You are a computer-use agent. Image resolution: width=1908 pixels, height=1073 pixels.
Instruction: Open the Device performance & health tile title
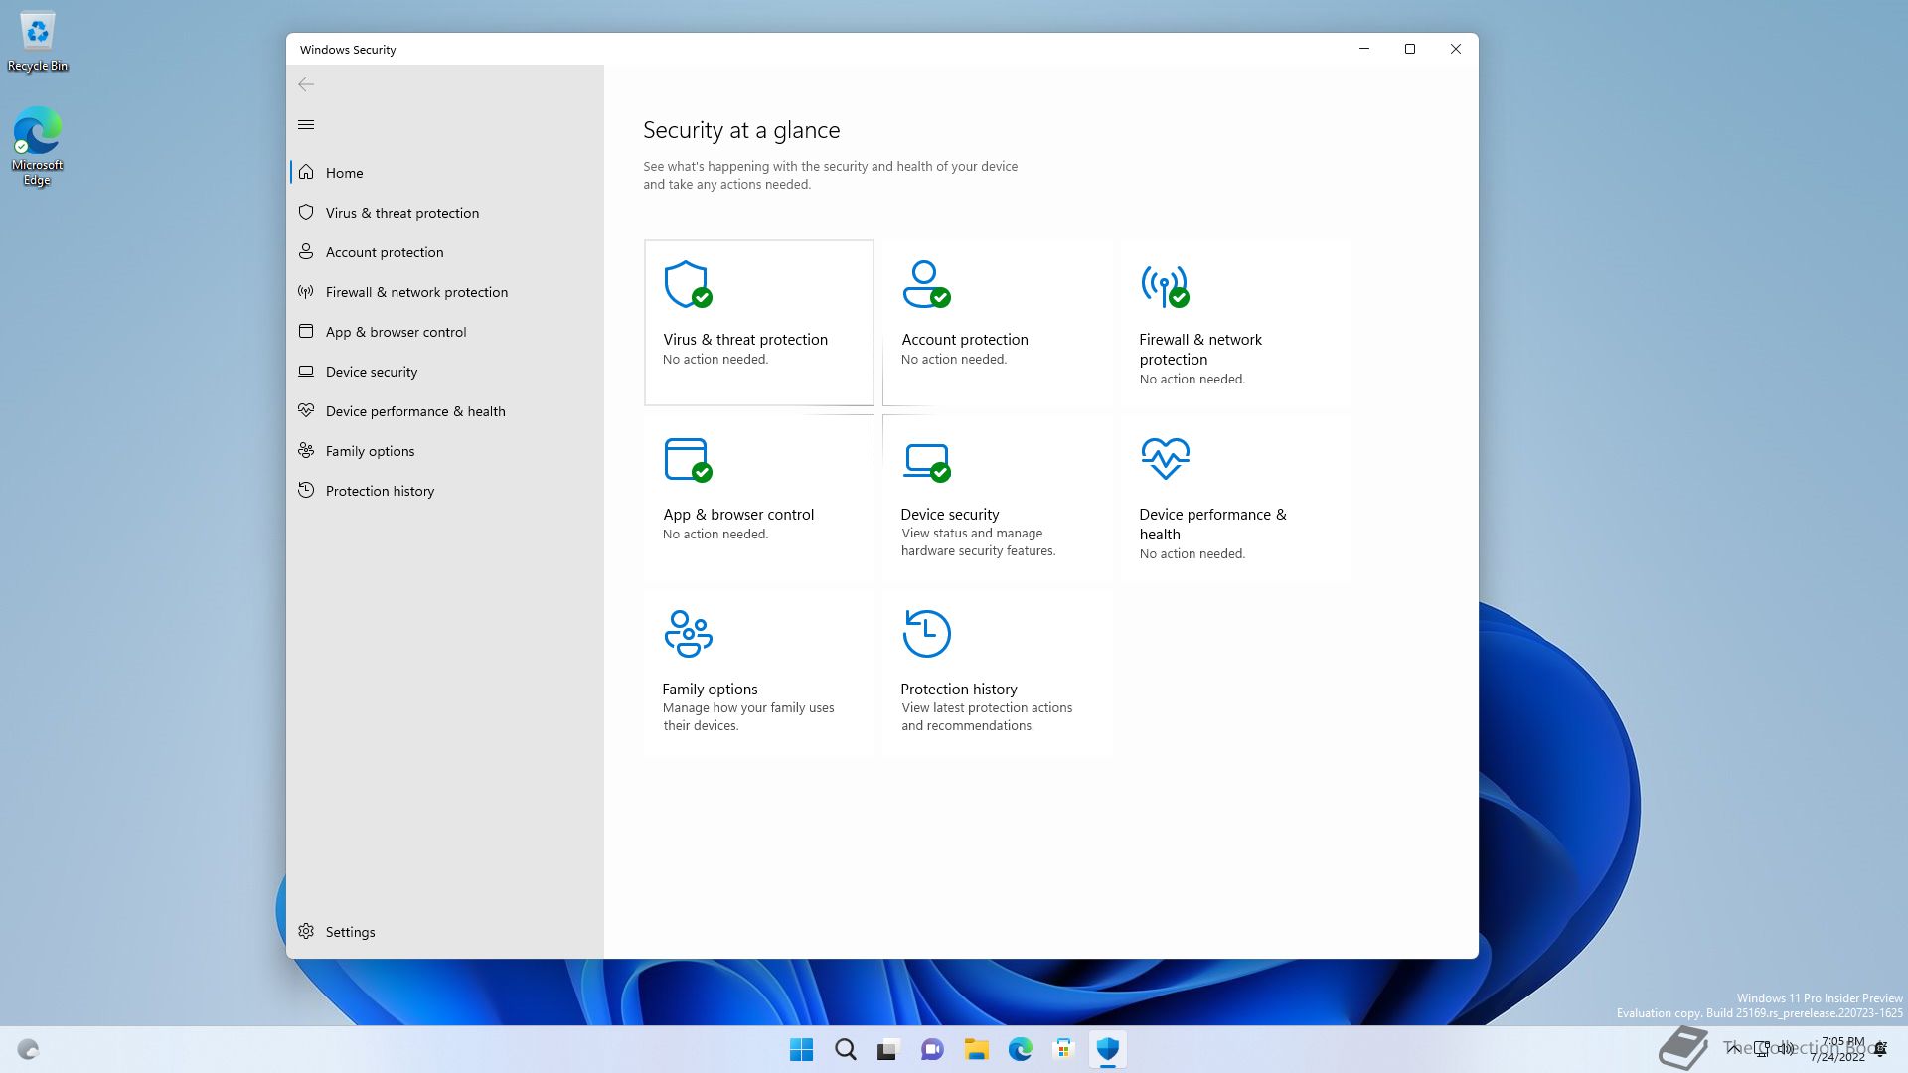click(1212, 524)
